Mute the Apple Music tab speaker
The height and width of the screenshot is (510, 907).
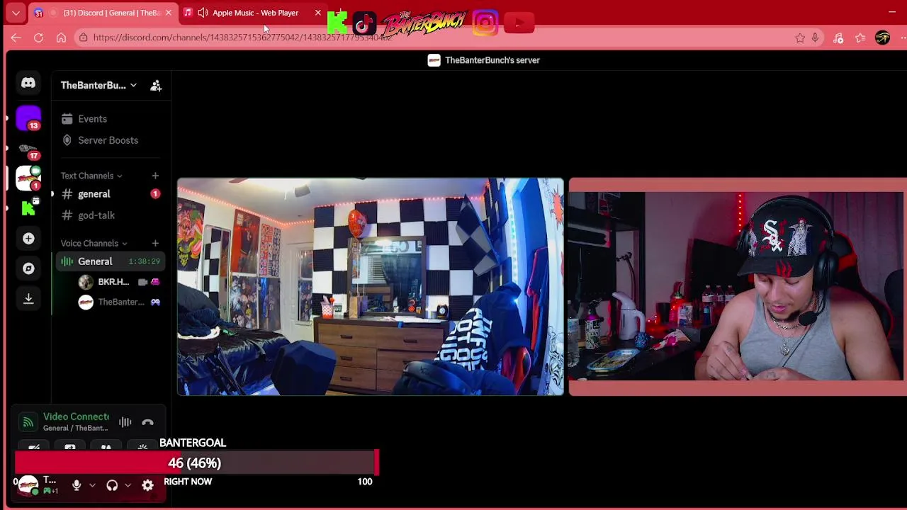click(x=203, y=13)
